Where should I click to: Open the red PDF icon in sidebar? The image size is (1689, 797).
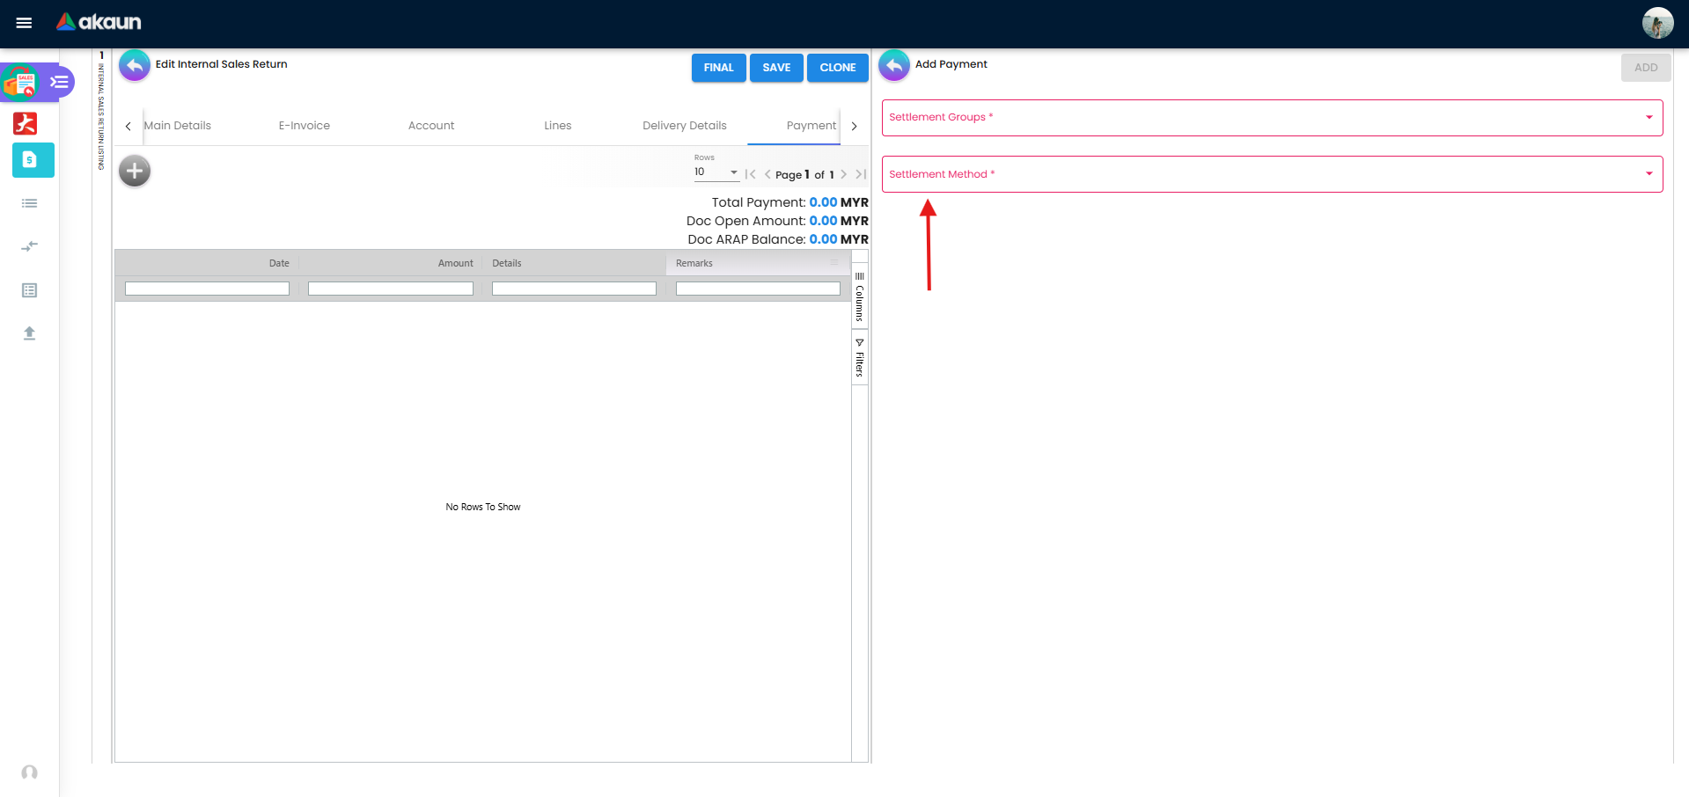coord(26,123)
